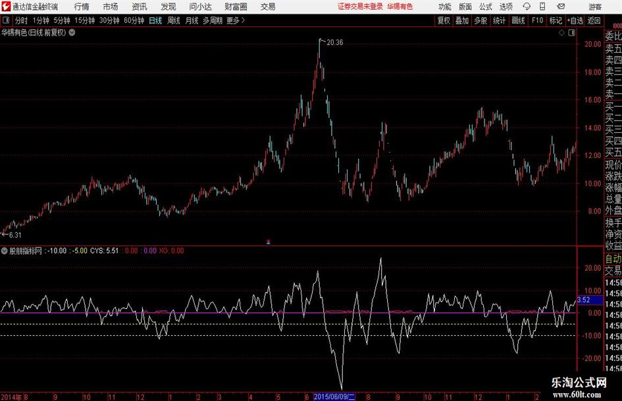Viewport: 622px width, 401px height.
Task: Open the 行情 menu
Action: 82,7
